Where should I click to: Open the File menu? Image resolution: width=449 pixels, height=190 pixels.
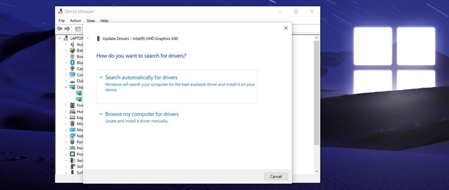tap(62, 20)
